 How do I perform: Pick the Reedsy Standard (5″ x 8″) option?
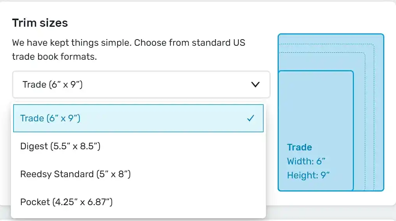75,174
